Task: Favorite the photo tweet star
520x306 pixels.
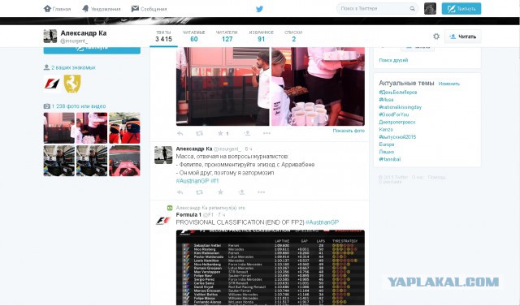Action: 220,133
